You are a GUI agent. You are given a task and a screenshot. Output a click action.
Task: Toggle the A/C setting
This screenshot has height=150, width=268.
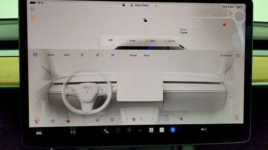(x=67, y=55)
